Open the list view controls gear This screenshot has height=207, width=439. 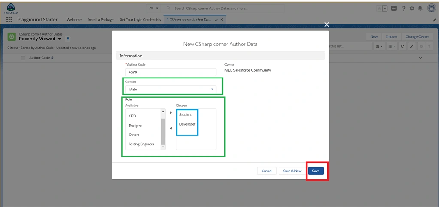pyautogui.click(x=379, y=46)
